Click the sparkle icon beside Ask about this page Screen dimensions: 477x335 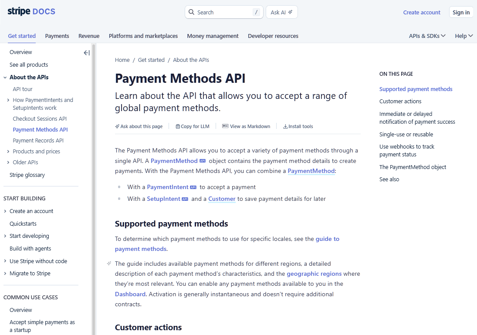[117, 126]
